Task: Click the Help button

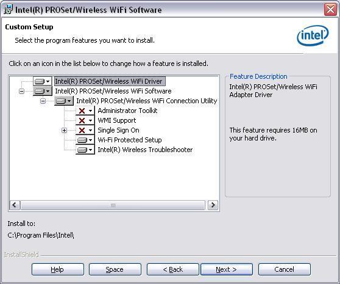Action: (57, 269)
